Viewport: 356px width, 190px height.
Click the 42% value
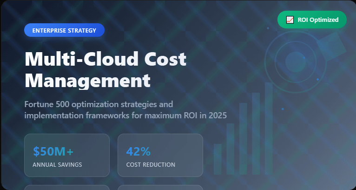[x=138, y=151]
